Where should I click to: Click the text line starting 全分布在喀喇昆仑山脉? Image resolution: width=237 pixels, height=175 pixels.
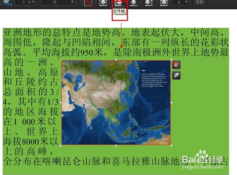click(115, 161)
